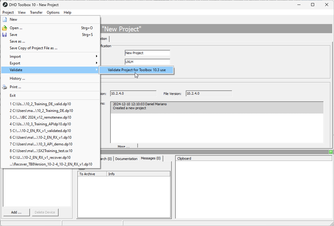Choose Validate Project for Toolbox 10.3 use
Viewport: 334px width, 226px height.
[136, 70]
